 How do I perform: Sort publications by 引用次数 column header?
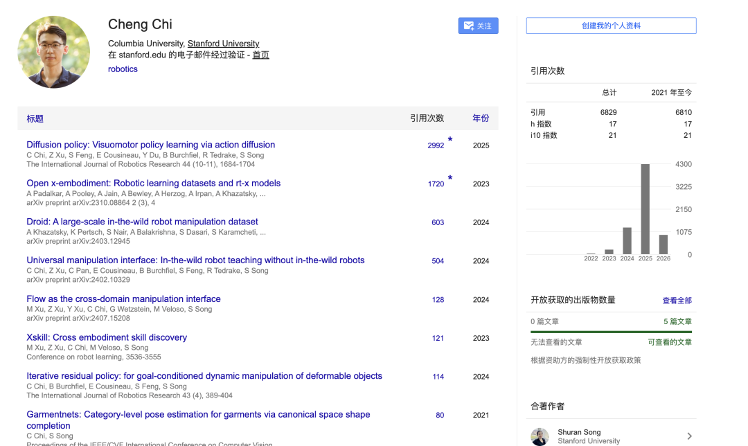click(427, 118)
